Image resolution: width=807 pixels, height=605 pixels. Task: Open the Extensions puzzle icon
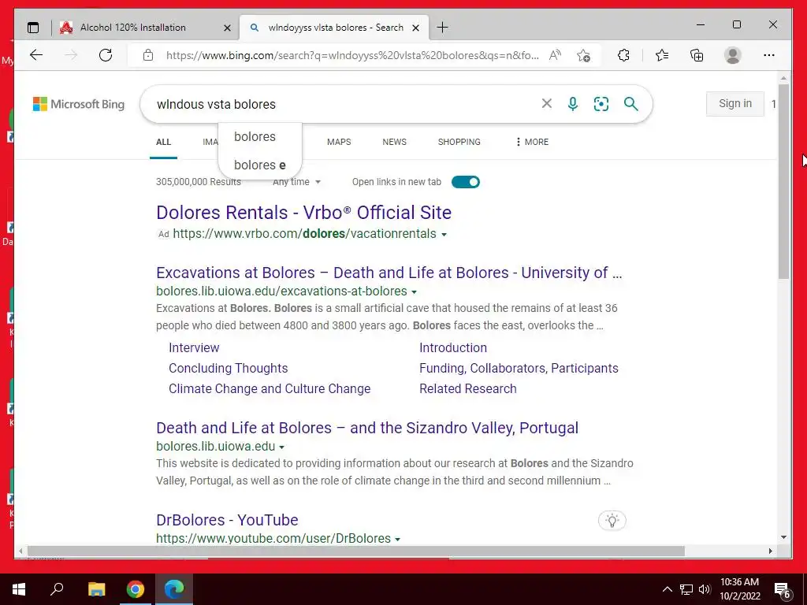[x=623, y=55]
